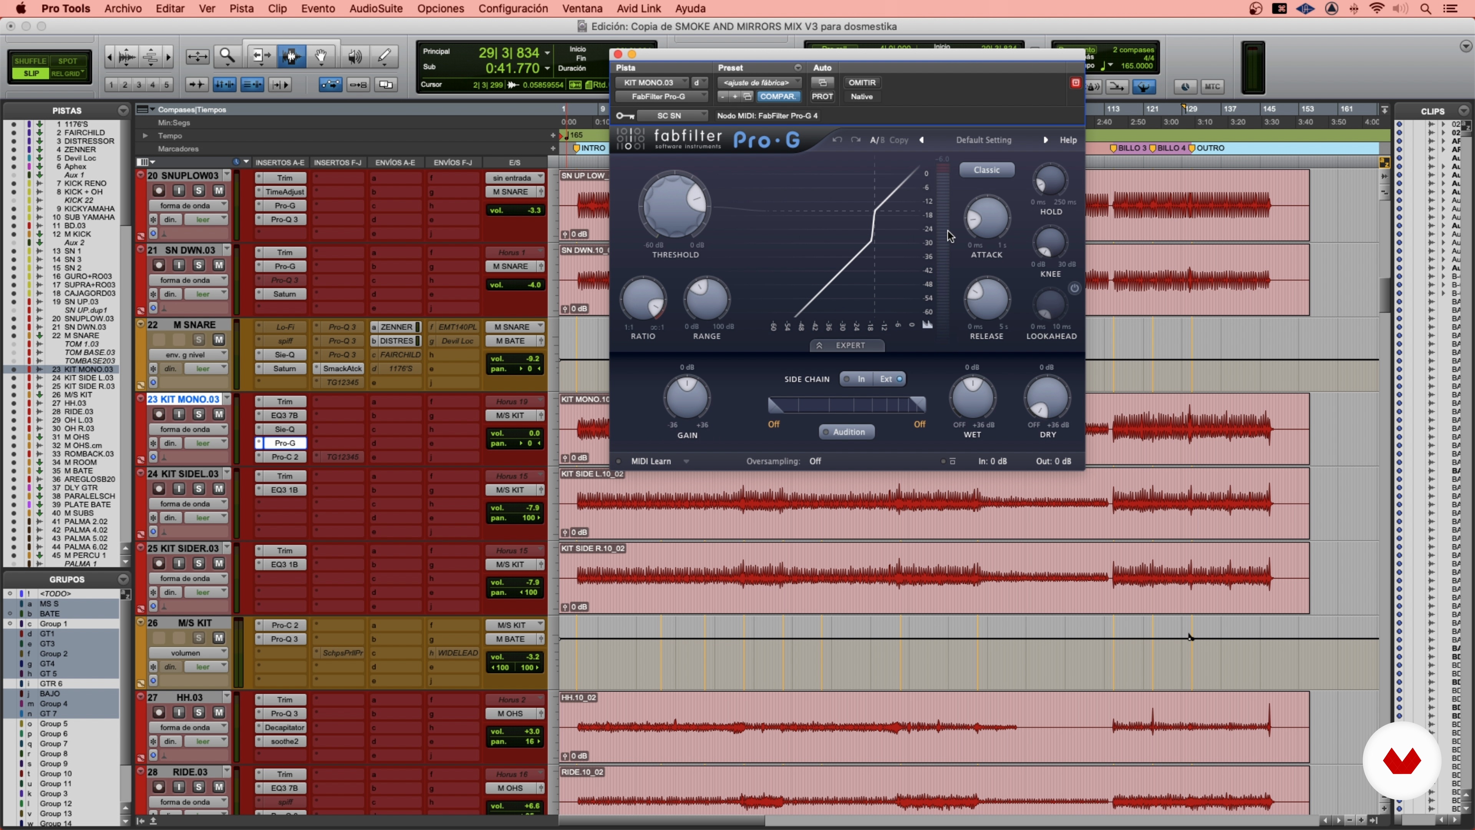Click audio waveform zoom icon

127,56
